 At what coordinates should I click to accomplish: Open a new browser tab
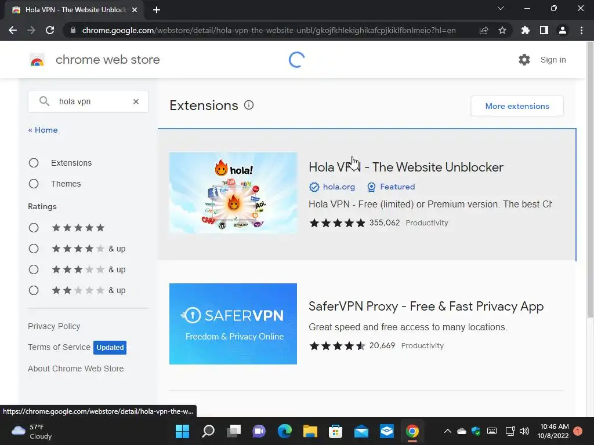pyautogui.click(x=157, y=10)
